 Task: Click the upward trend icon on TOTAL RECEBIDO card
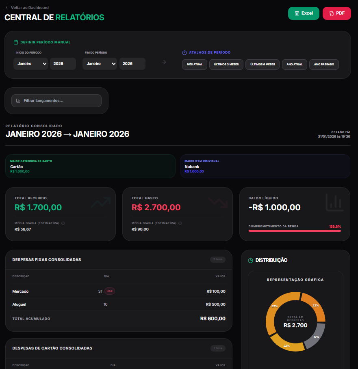click(101, 202)
